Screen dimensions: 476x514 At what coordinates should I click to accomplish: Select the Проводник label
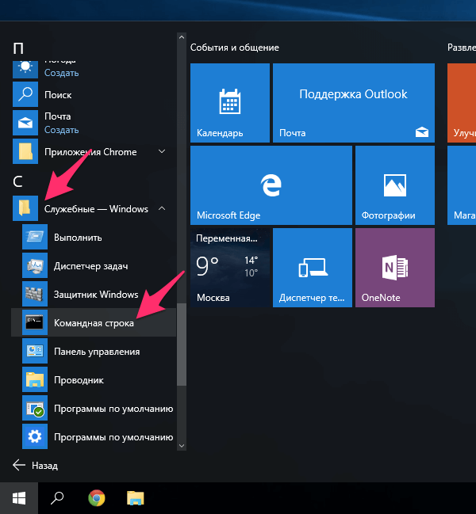[79, 380]
